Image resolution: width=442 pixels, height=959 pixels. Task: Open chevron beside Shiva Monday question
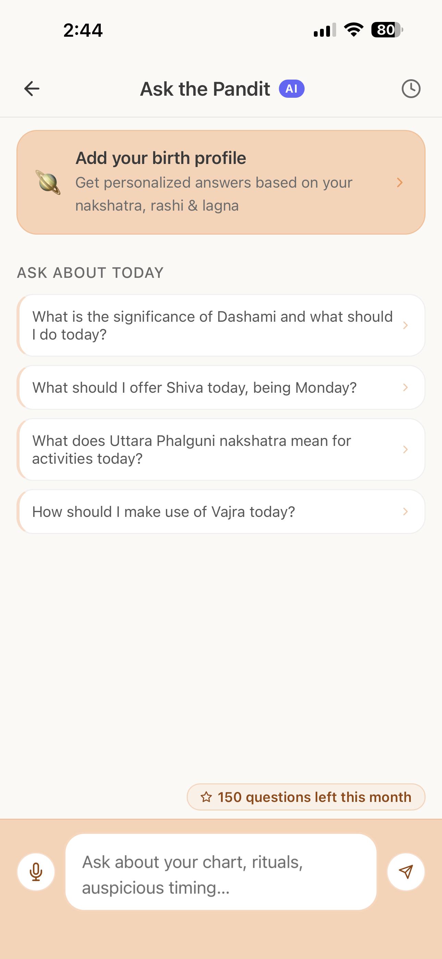[406, 388]
